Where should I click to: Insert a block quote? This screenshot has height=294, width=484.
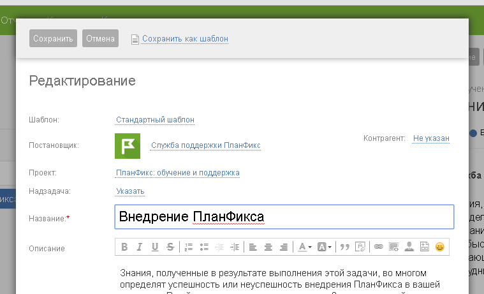[345, 247]
